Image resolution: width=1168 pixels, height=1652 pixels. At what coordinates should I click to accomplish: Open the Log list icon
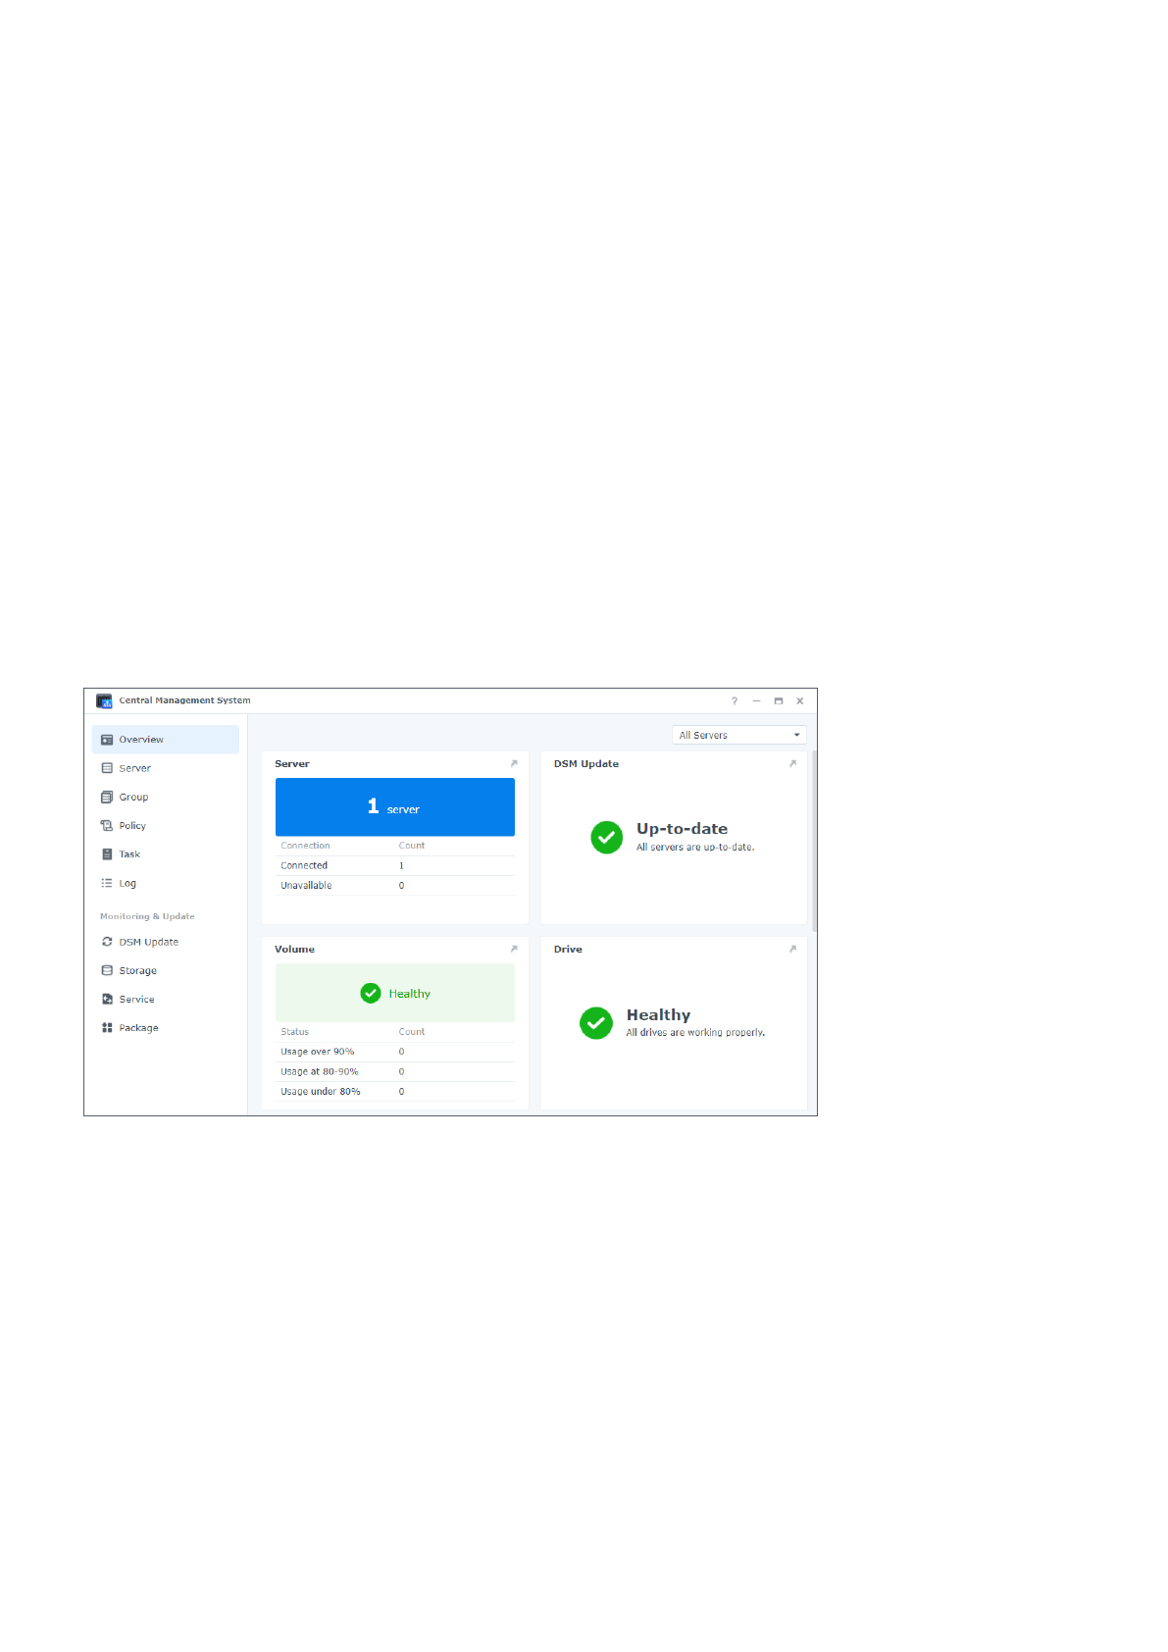click(107, 883)
